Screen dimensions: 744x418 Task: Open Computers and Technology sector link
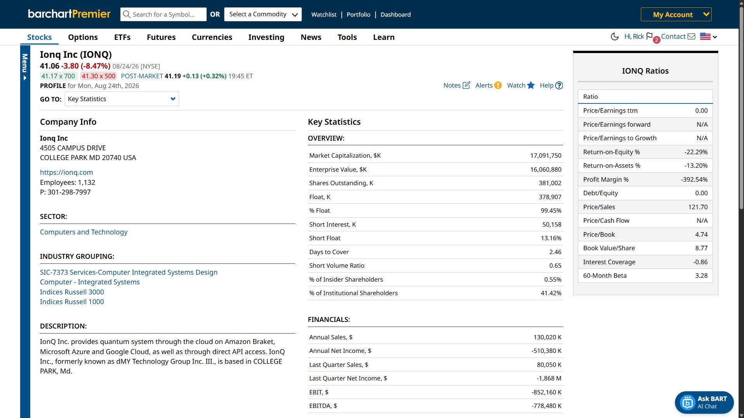(83, 232)
